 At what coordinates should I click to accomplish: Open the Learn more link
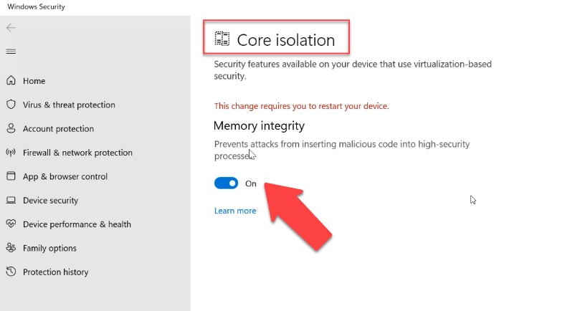point(235,211)
